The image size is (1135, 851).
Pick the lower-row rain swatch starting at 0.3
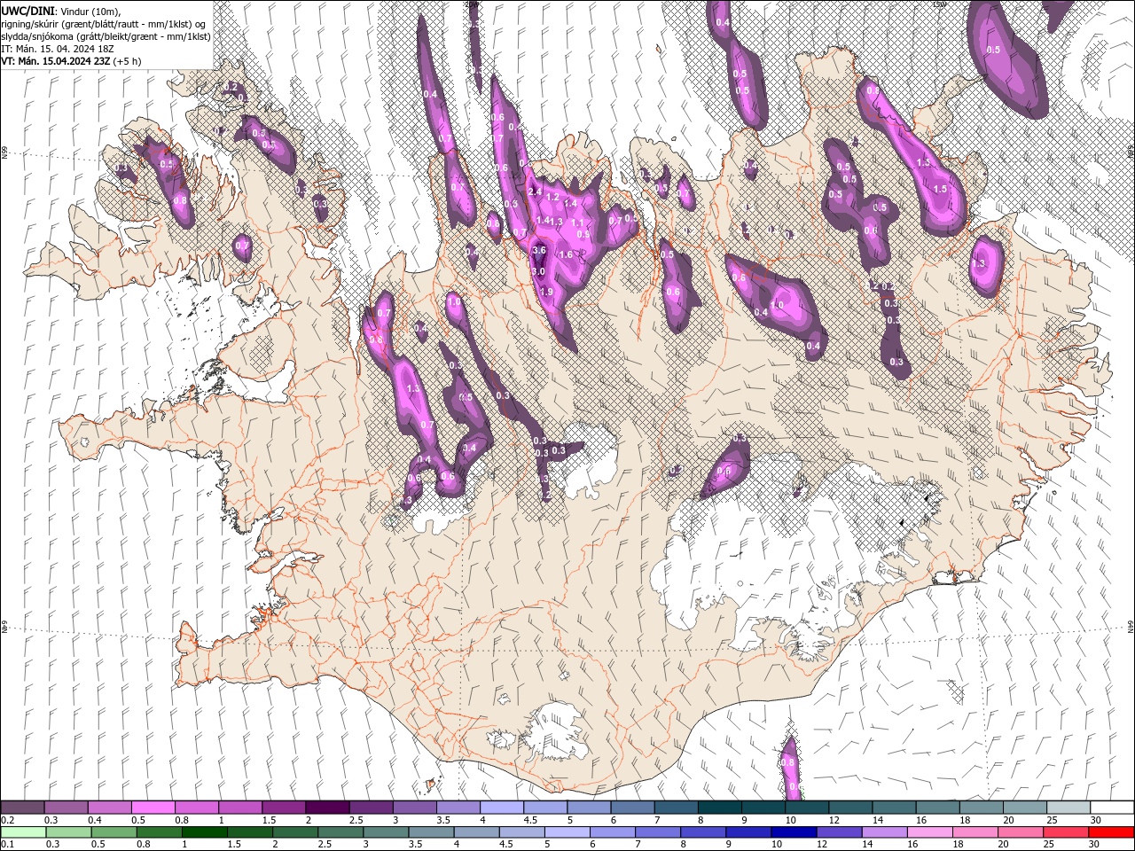pyautogui.click(x=68, y=832)
